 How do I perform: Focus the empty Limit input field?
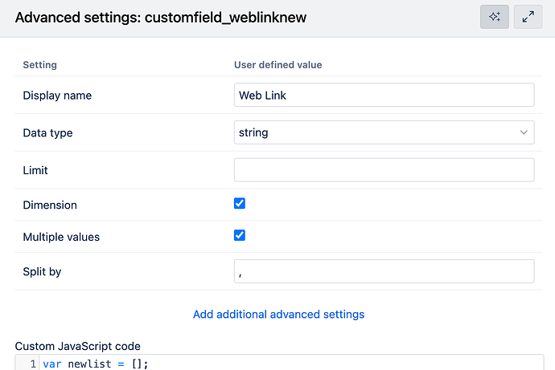pyautogui.click(x=384, y=170)
